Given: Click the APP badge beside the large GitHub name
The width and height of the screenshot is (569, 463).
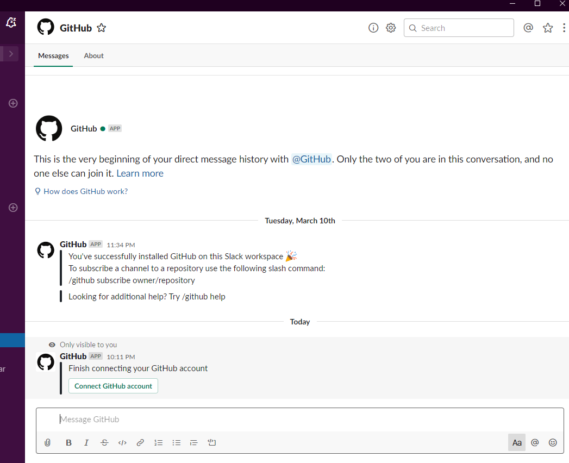Looking at the screenshot, I should coord(115,128).
